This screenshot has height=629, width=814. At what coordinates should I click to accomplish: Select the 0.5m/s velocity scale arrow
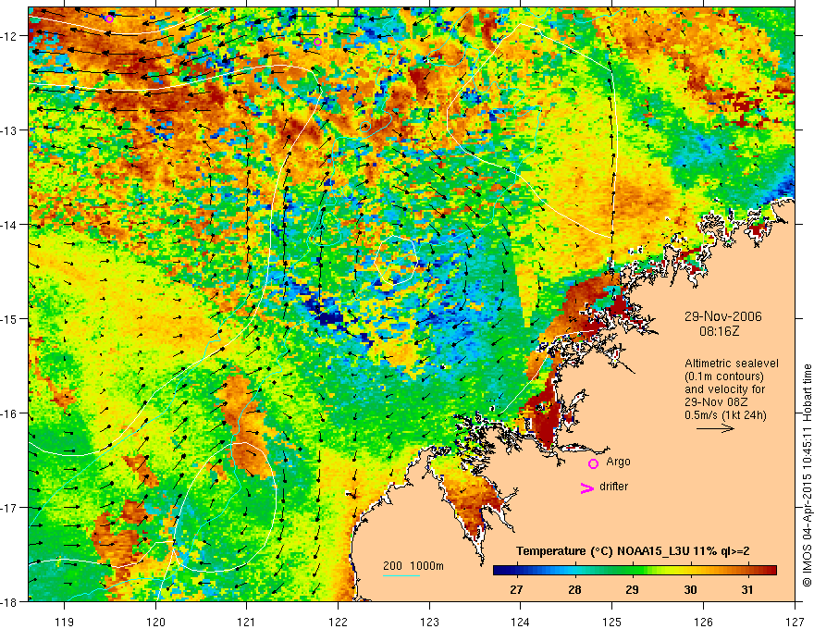click(715, 428)
